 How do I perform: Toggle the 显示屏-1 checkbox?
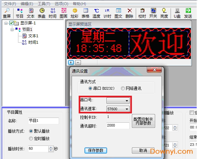pos(12,23)
